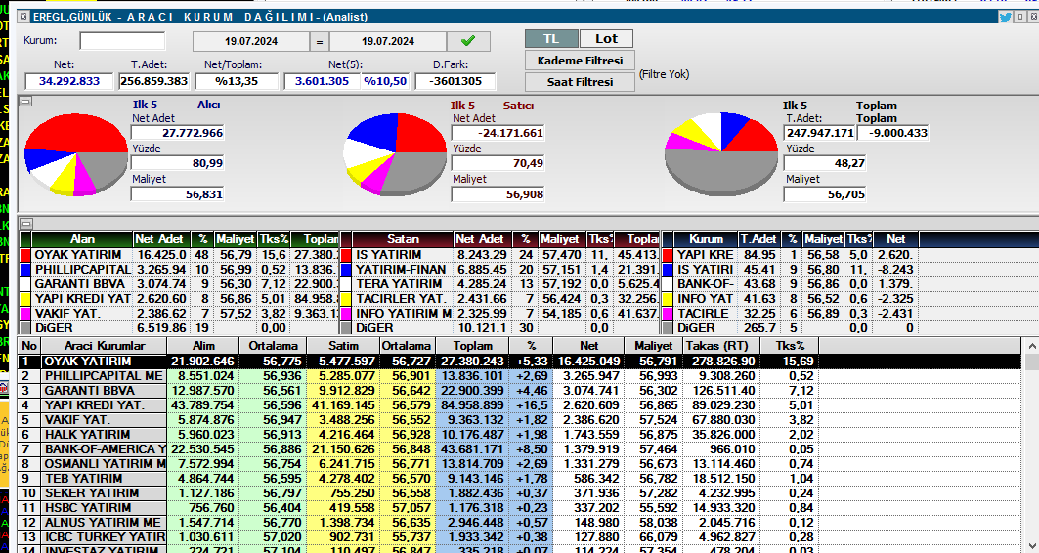Sort main table by Alim column
This screenshot has height=553, width=1039.
(x=203, y=346)
